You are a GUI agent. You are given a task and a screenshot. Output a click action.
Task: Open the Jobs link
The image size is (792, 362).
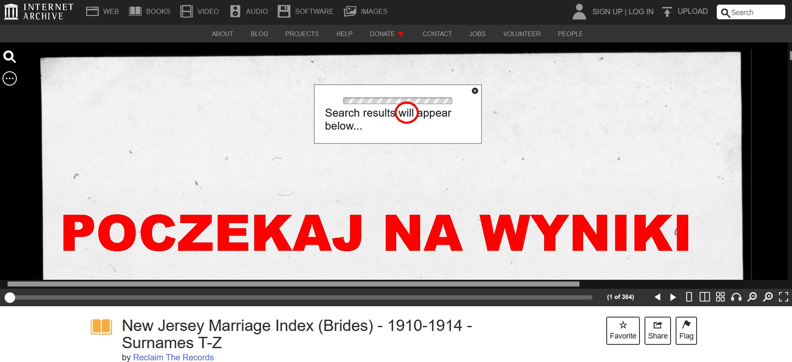tap(477, 34)
